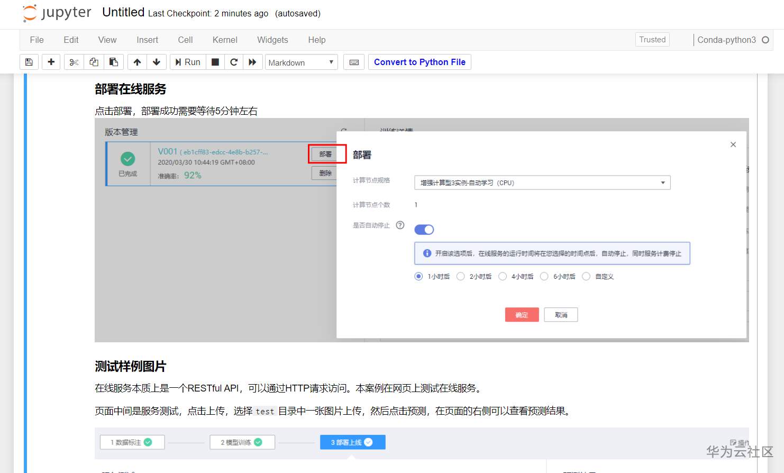Click the 删除 button for version V001

point(325,173)
